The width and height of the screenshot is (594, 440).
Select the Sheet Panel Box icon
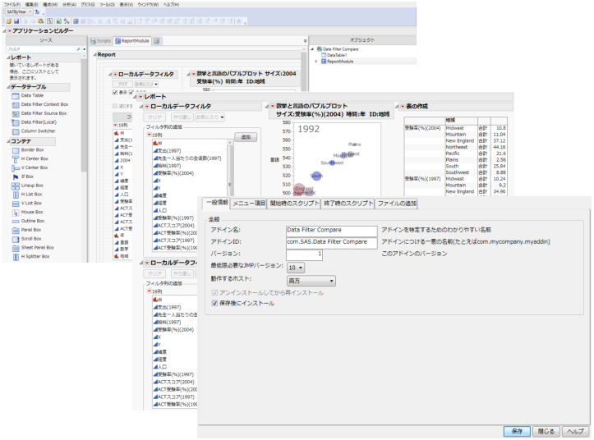16,248
